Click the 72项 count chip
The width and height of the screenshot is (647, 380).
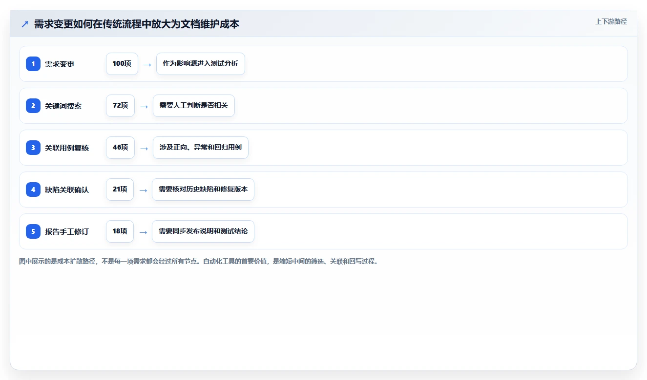pos(120,106)
